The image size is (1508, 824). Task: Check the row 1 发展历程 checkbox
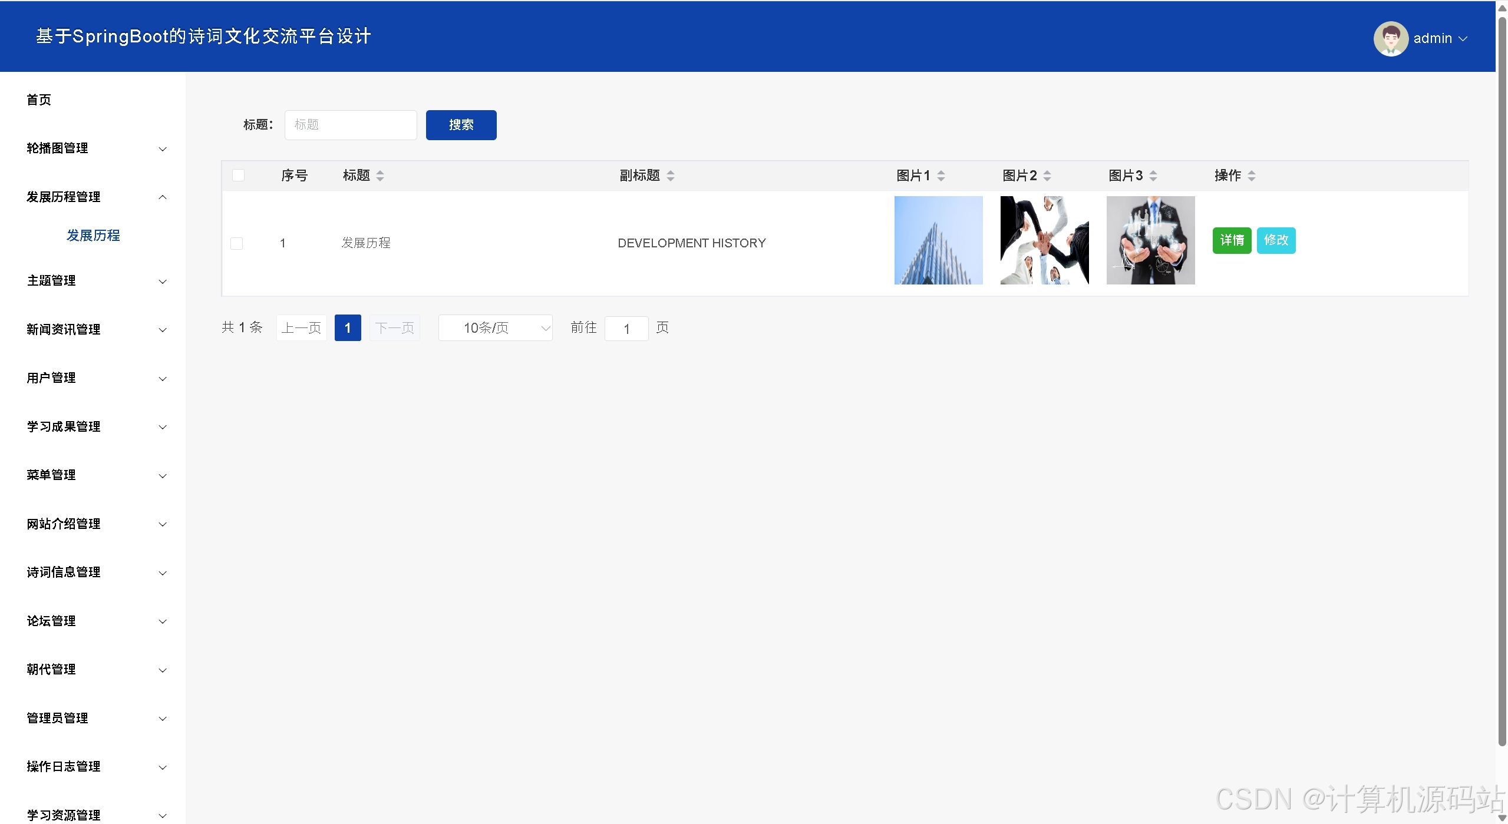[236, 243]
